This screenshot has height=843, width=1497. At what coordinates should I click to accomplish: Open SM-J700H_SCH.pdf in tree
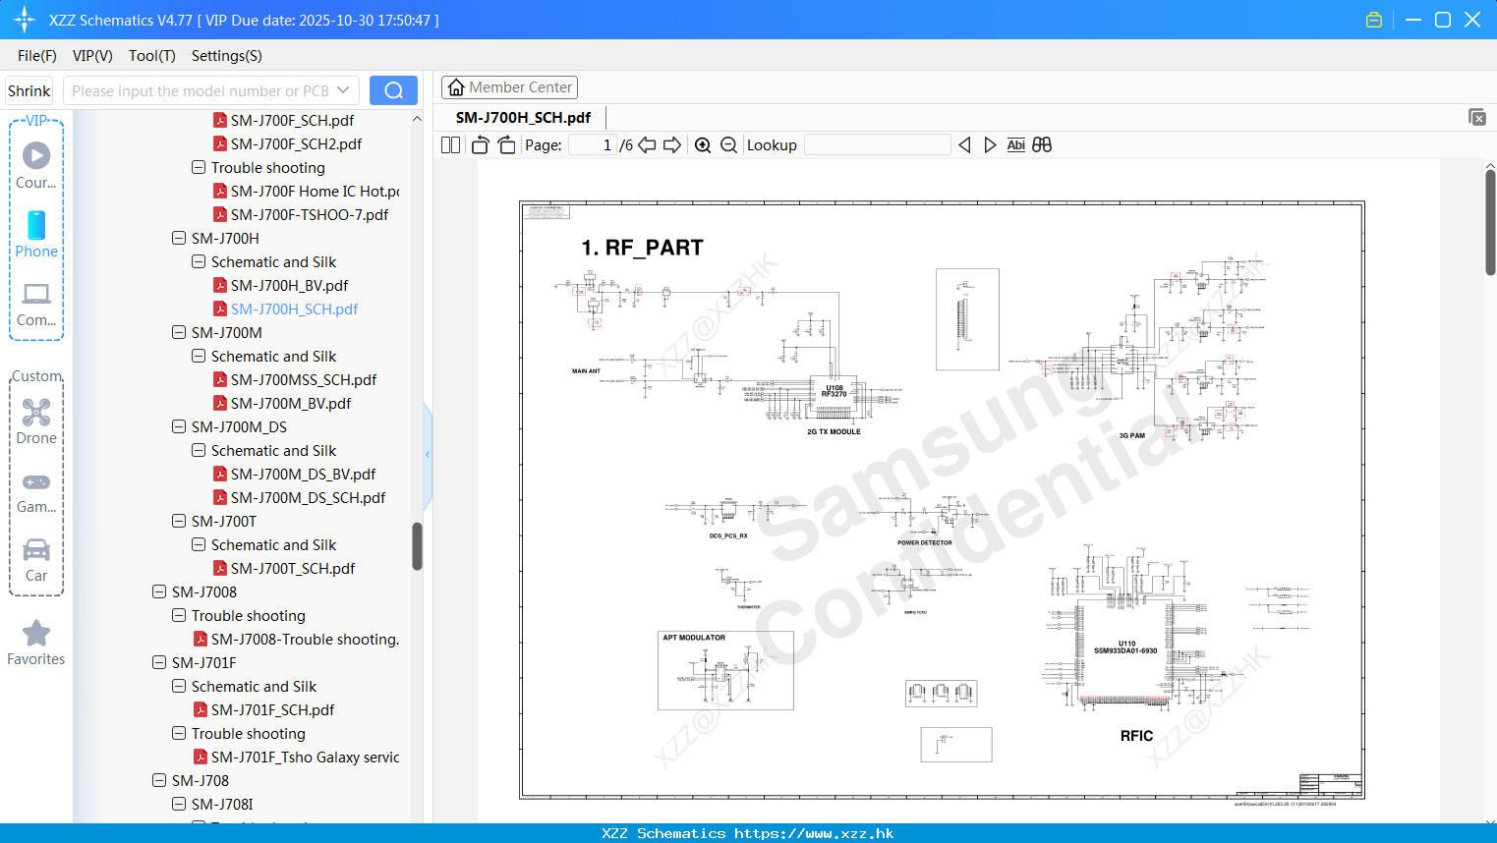294,309
